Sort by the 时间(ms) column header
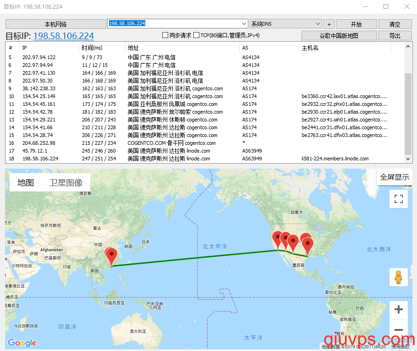Screen dimensions: 417x351 point(102,48)
